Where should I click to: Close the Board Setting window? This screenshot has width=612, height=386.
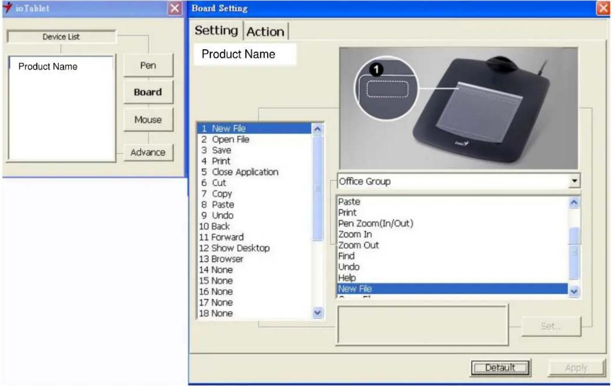tap(603, 8)
